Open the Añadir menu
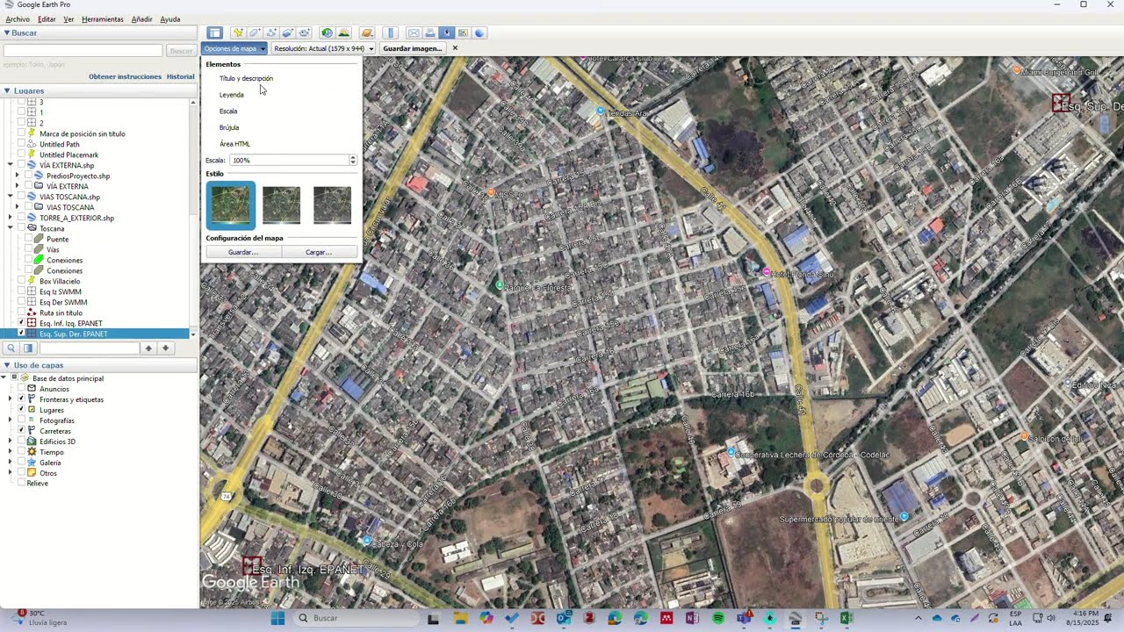Image resolution: width=1124 pixels, height=632 pixels. (141, 19)
